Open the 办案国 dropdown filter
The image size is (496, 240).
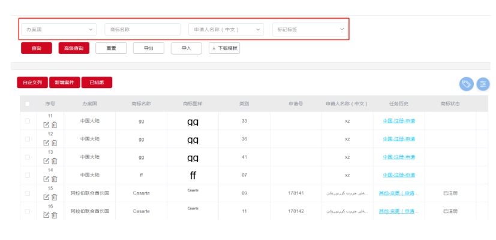(x=58, y=29)
